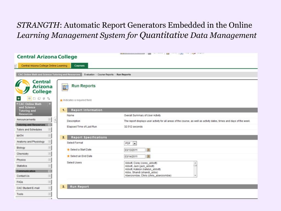Click the Run Reports page heading
281x211 pixels.
pos(83,86)
